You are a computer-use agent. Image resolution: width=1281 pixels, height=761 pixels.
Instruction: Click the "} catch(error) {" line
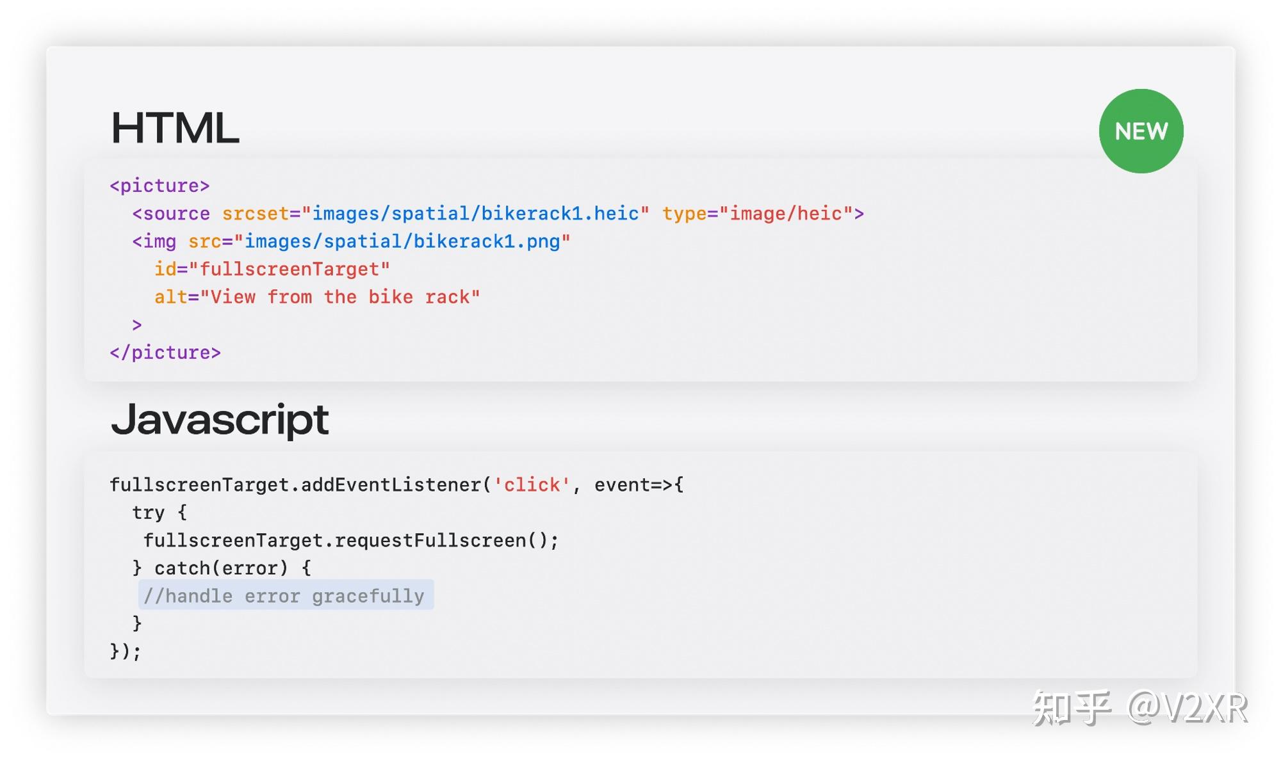(x=222, y=568)
